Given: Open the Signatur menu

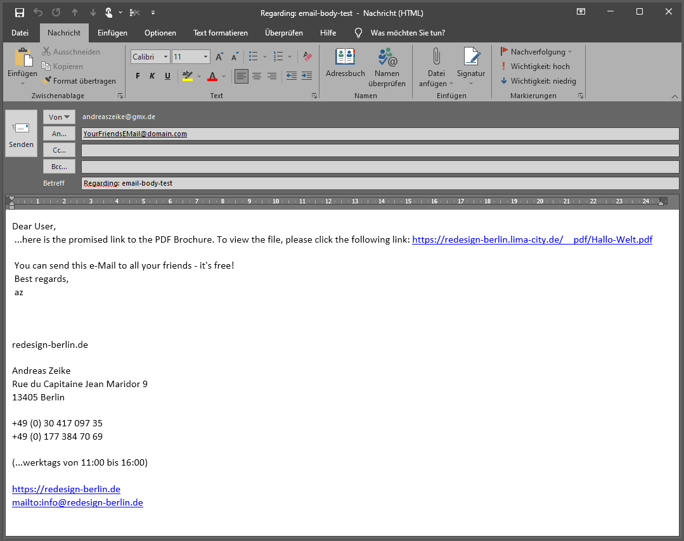Looking at the screenshot, I should [471, 67].
